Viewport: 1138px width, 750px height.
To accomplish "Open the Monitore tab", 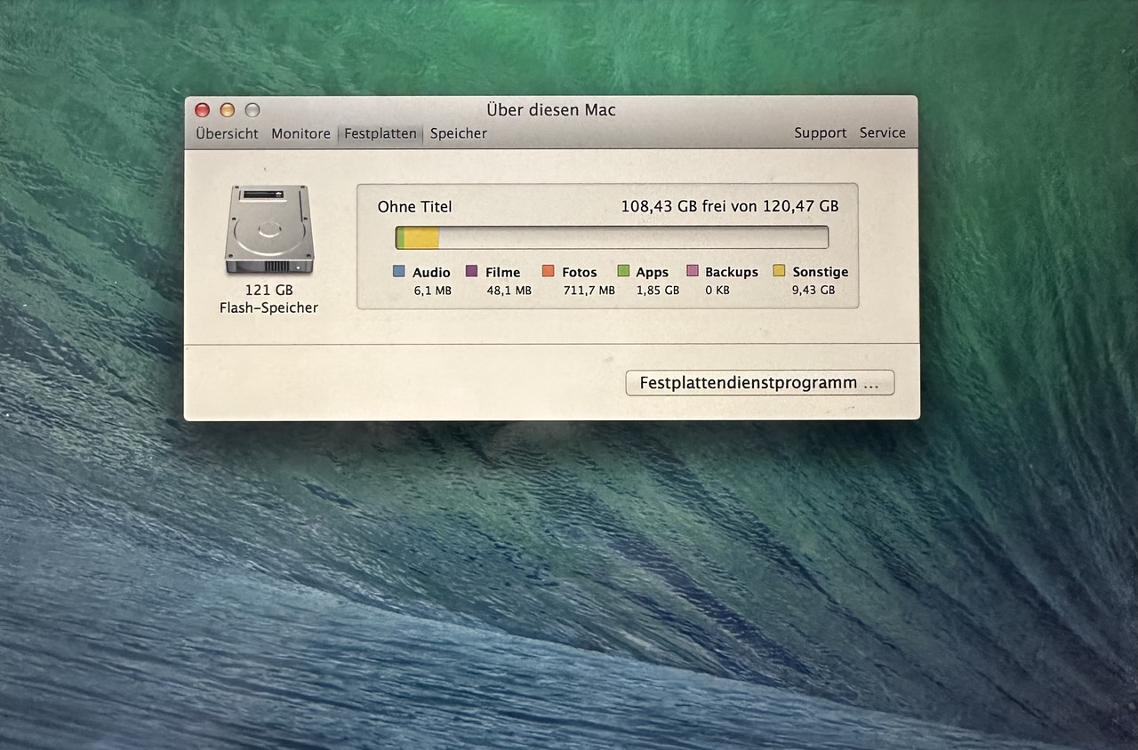I will click(x=301, y=133).
